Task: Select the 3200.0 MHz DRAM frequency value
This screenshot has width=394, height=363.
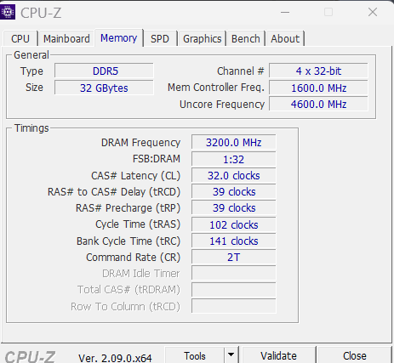Action: coord(234,142)
